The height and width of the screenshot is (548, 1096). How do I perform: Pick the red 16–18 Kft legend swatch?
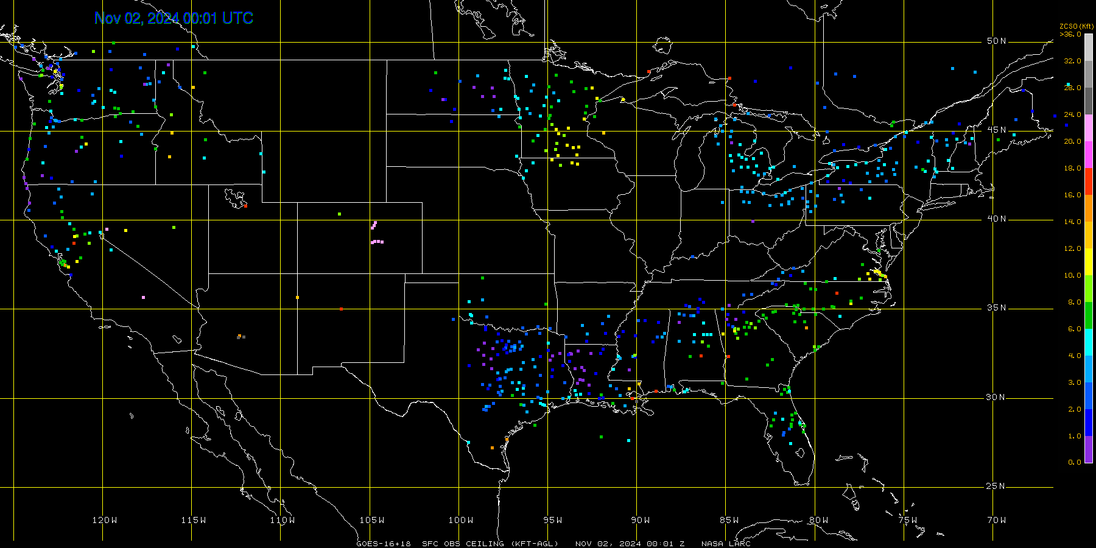point(1089,181)
